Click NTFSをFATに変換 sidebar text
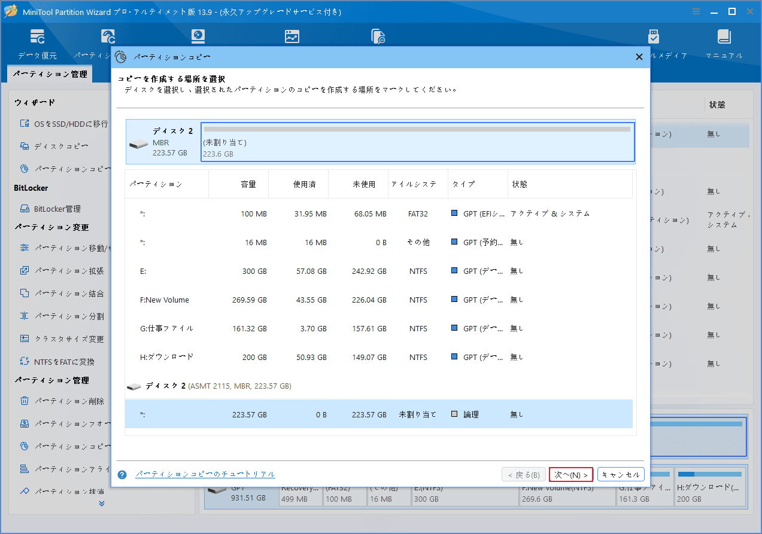The width and height of the screenshot is (762, 534). click(x=64, y=362)
